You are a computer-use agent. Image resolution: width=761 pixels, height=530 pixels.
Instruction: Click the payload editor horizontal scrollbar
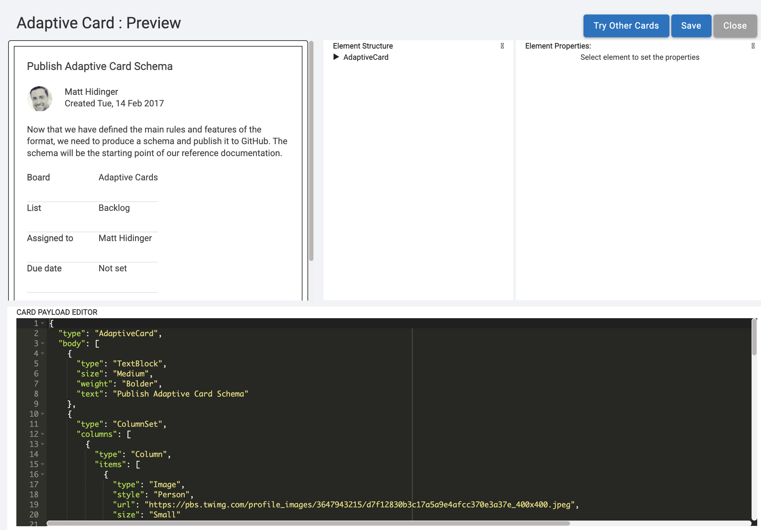point(308,523)
